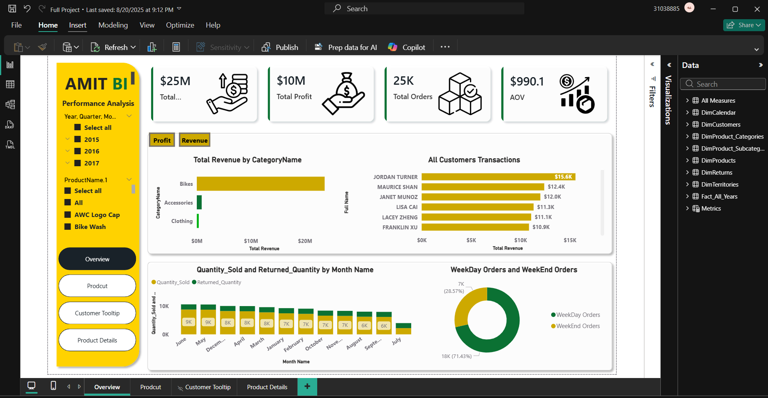Open the Modeling ribbon tab
Screen dimensions: 768x398
[x=113, y=25]
